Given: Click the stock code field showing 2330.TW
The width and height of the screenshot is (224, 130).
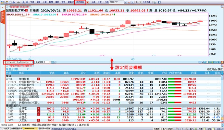Looking at the screenshot, I should 118,2.
